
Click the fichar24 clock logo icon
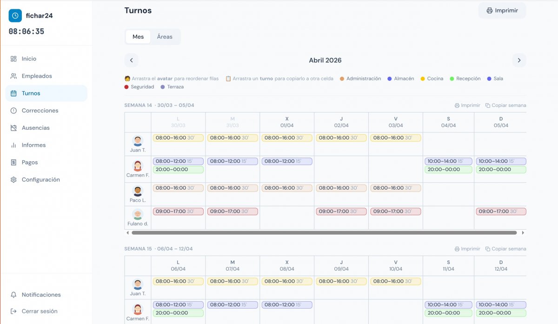[15, 15]
